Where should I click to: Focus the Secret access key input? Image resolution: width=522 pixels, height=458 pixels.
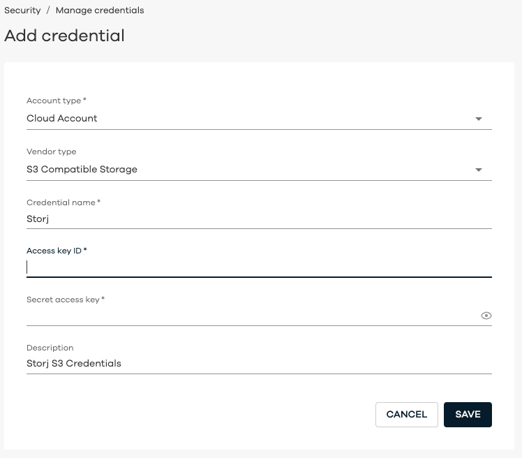tap(253, 316)
